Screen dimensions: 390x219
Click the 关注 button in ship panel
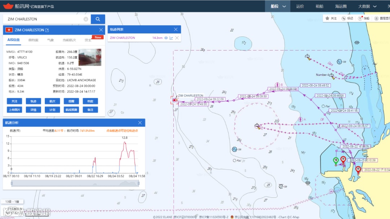tap(14, 101)
